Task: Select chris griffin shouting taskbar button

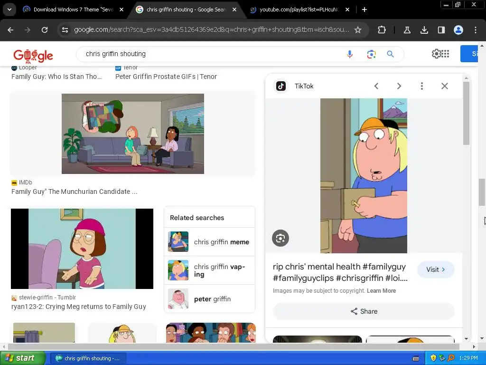Action: click(88, 358)
